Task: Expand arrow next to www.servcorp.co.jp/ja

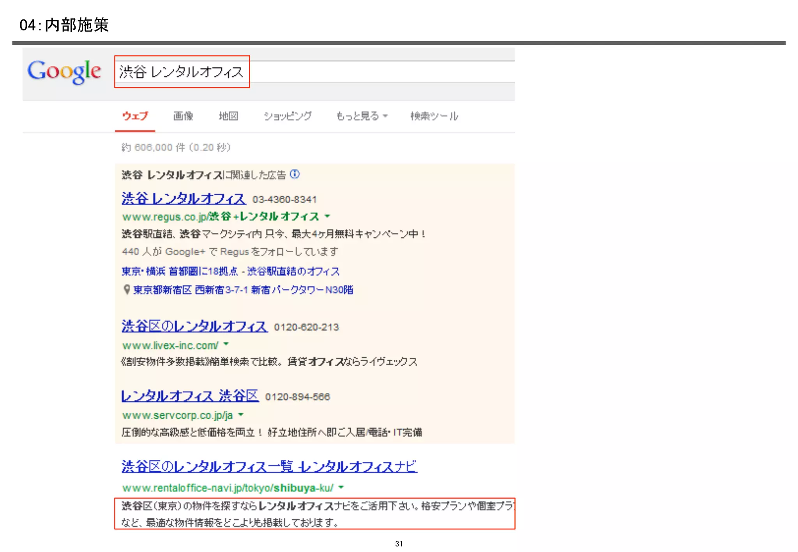Action: 241,414
